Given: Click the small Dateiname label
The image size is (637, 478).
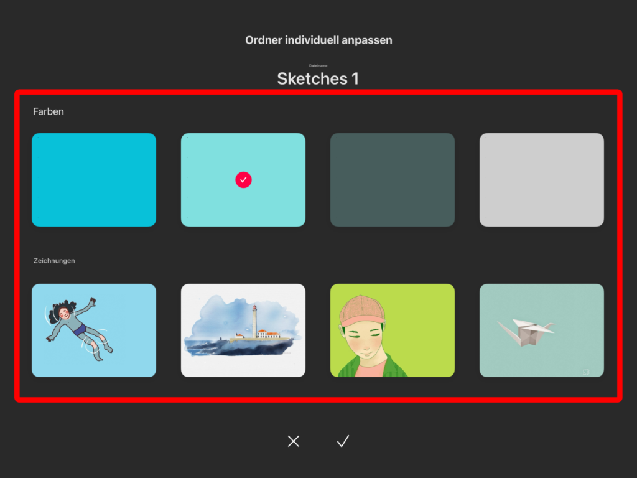Looking at the screenshot, I should pos(318,65).
